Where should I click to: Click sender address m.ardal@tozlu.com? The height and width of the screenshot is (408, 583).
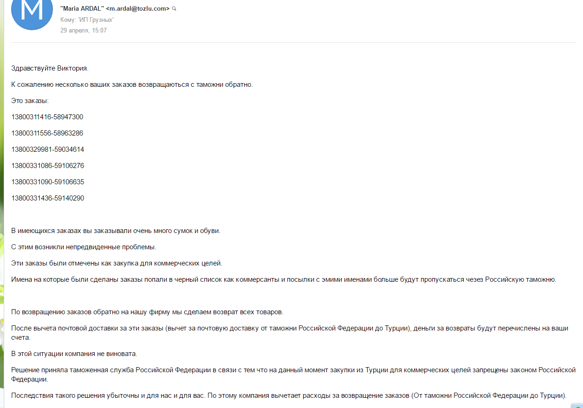pos(138,9)
